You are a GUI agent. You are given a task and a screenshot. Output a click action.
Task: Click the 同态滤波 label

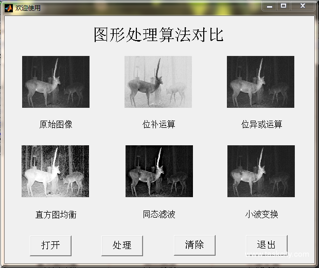[159, 214]
